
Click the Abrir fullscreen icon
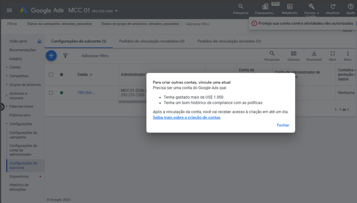coord(333,54)
